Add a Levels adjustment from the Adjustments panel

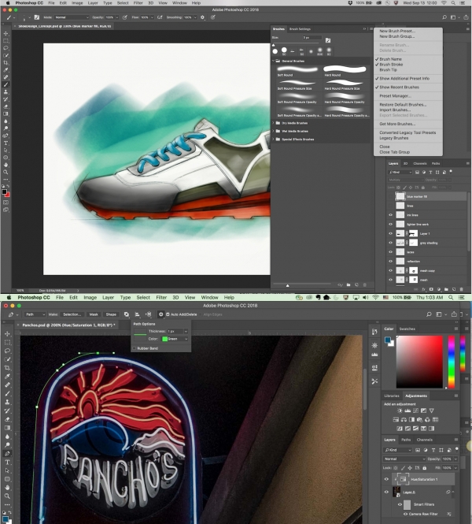click(x=407, y=411)
